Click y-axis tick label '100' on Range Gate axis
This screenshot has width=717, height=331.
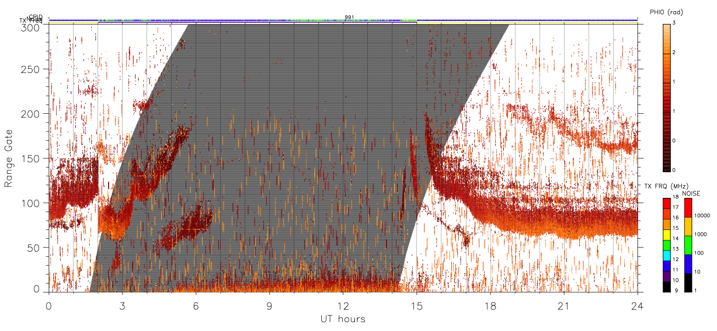pos(33,203)
